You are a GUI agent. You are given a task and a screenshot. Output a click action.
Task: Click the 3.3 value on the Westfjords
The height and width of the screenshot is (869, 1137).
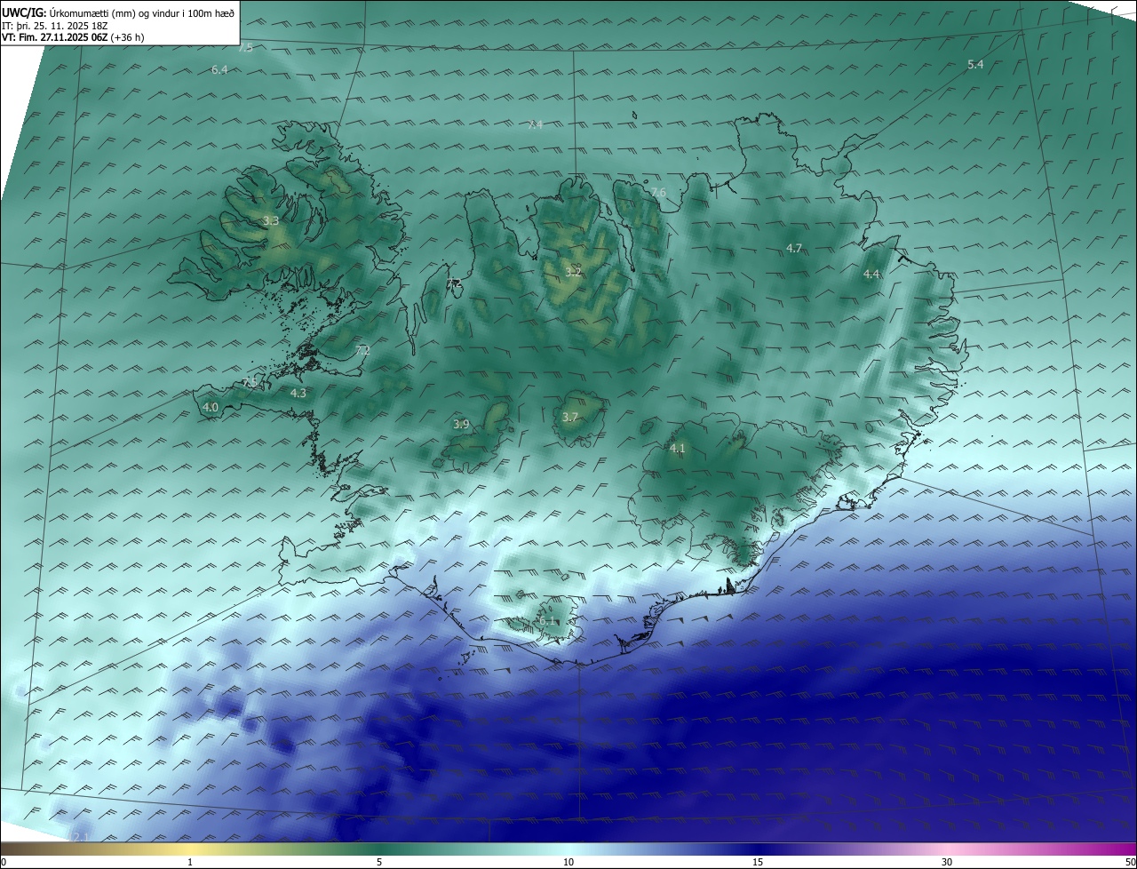tap(271, 220)
